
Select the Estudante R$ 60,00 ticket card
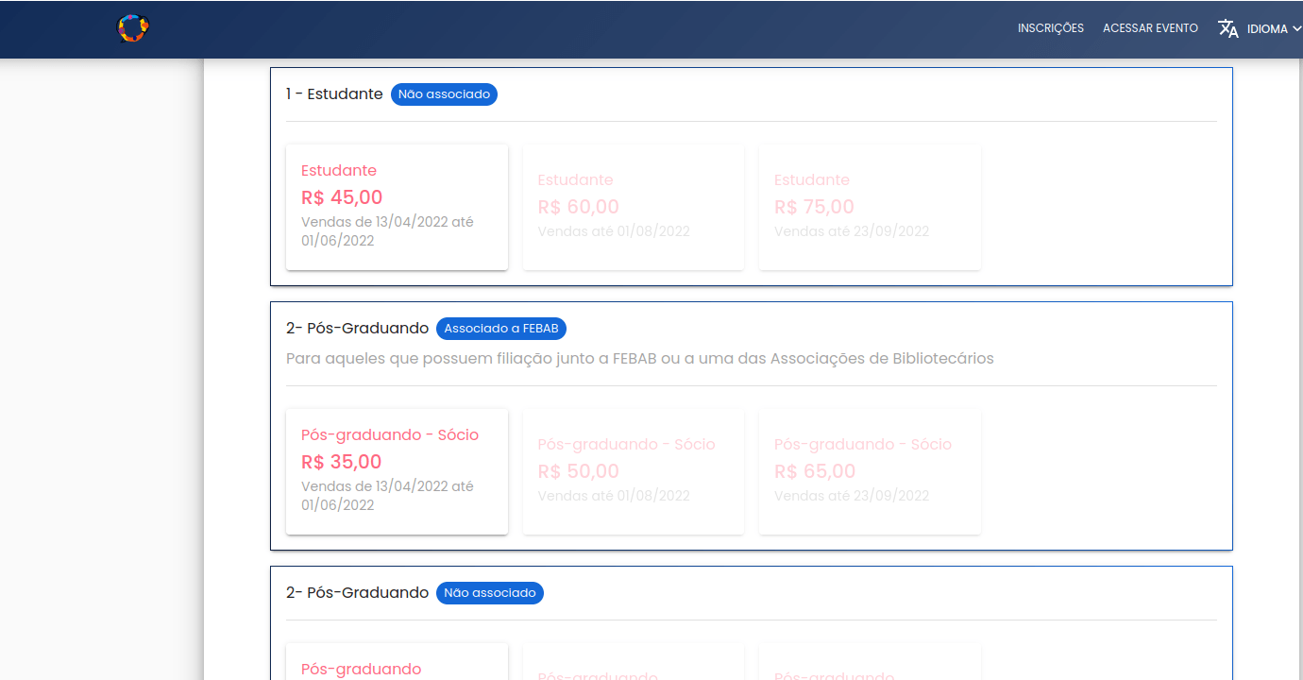pos(633,207)
